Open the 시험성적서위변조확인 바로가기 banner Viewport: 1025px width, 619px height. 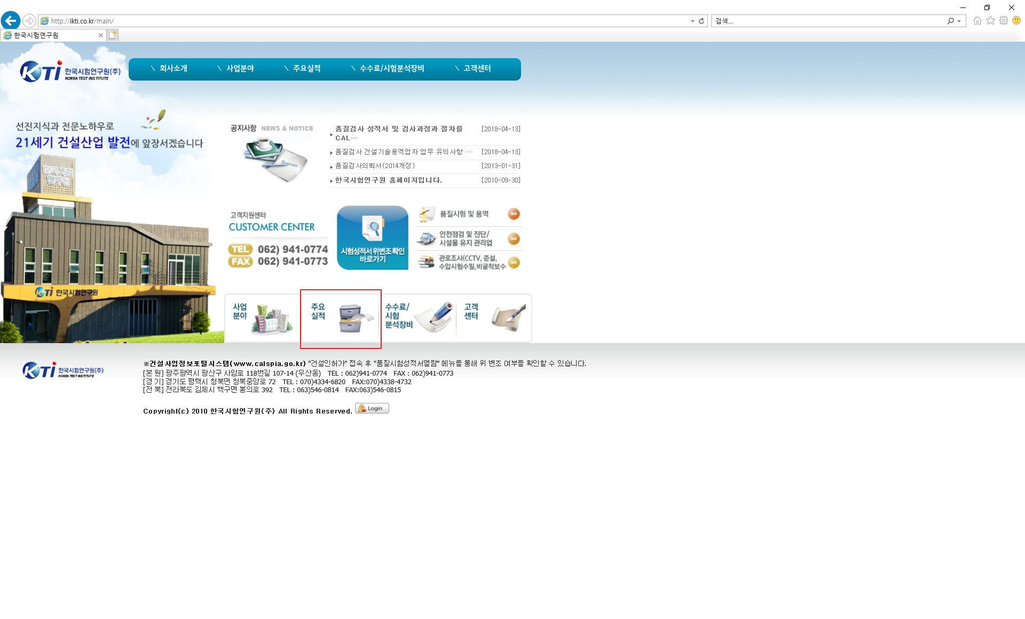[x=373, y=238]
